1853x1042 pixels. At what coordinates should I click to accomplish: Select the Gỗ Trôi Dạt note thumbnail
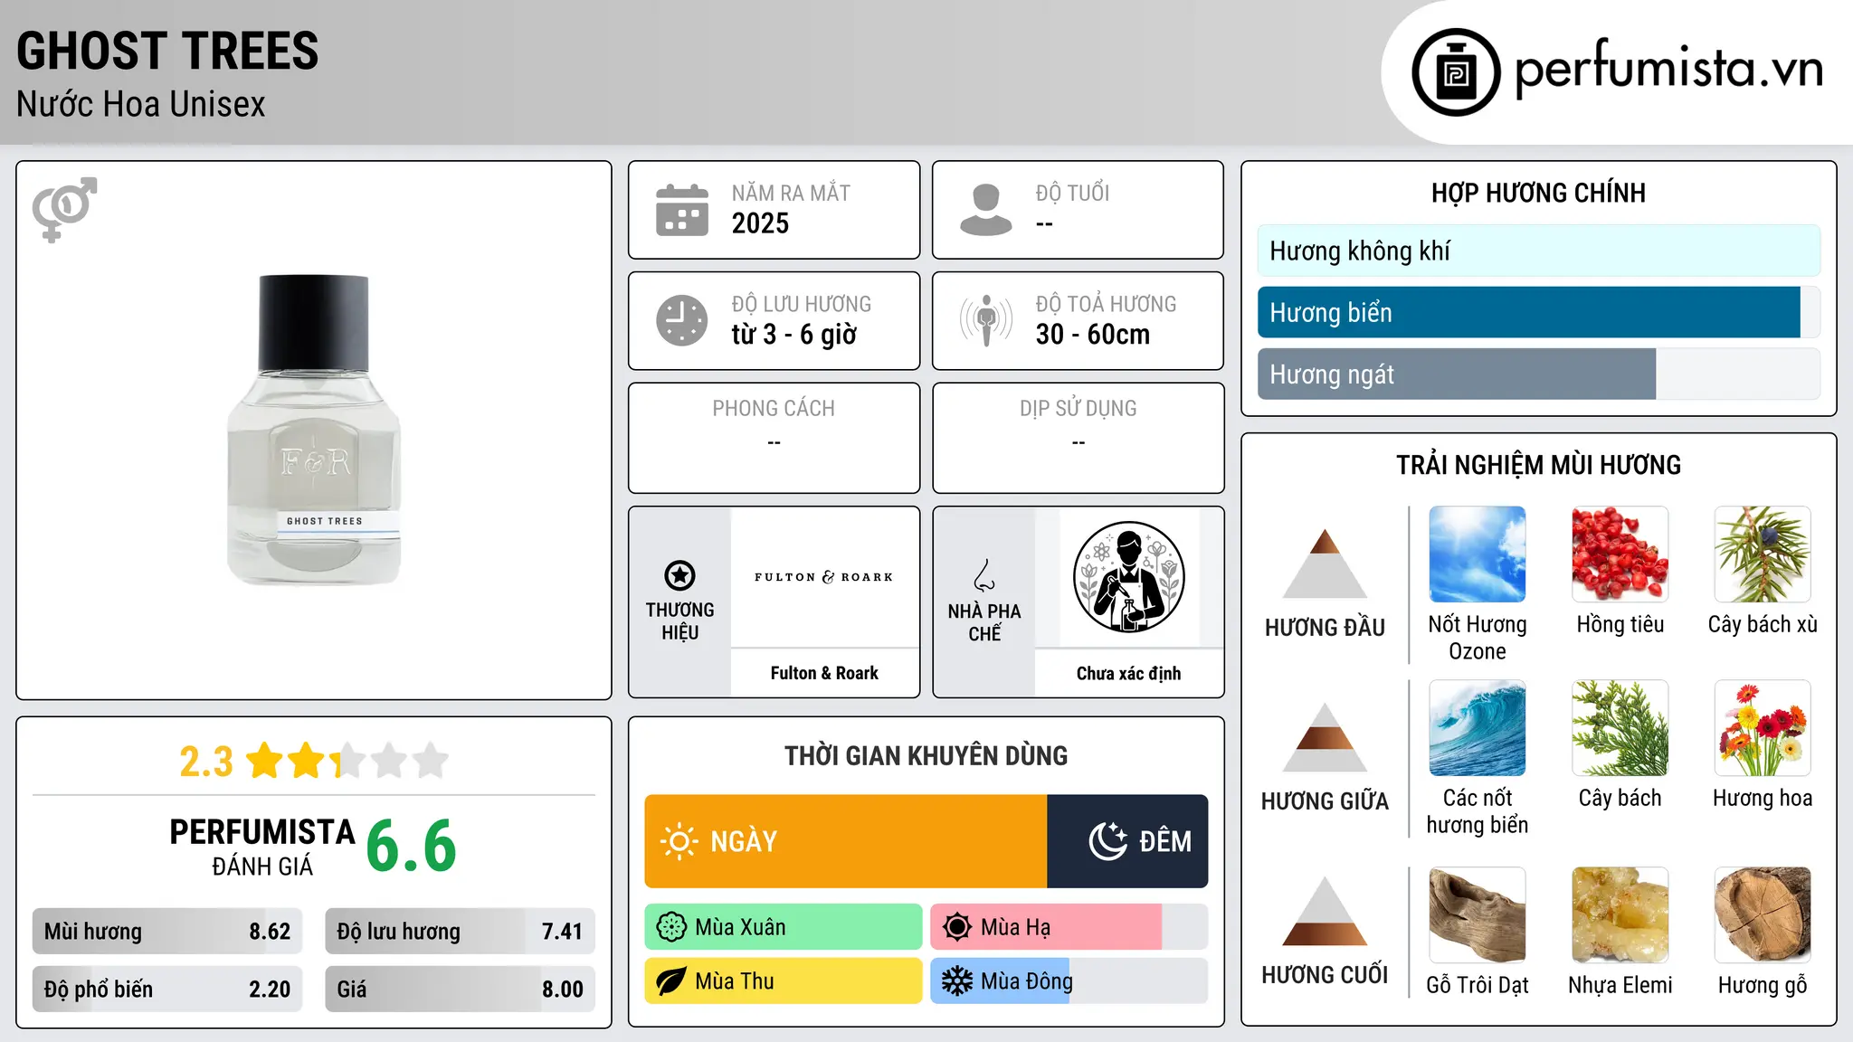1478,915
